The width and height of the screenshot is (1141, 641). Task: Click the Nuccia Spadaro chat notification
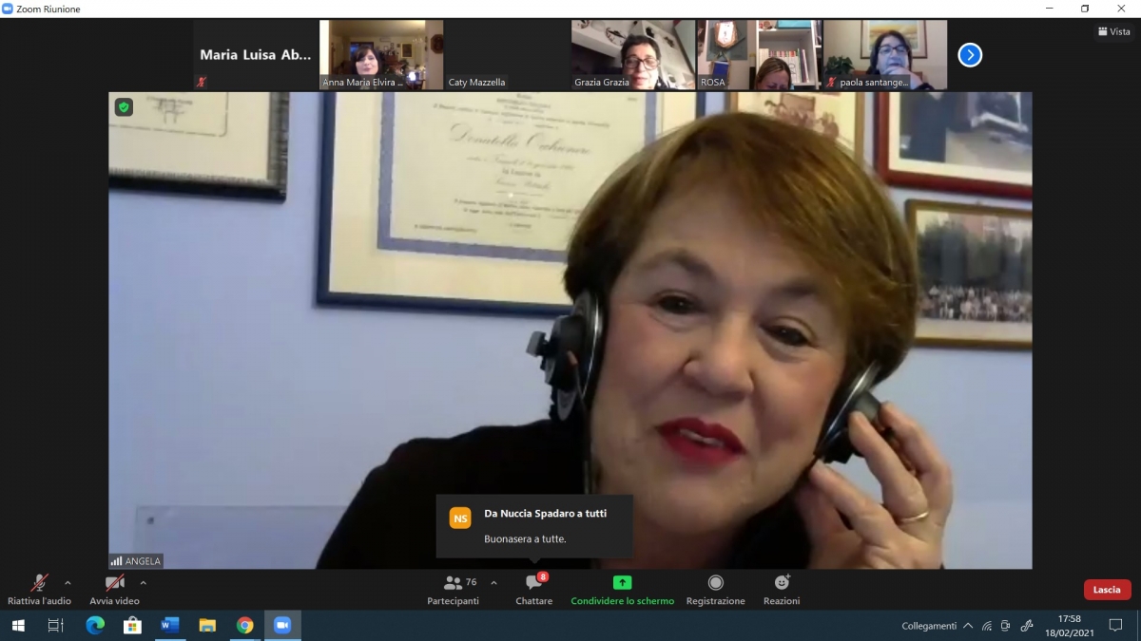(x=534, y=526)
